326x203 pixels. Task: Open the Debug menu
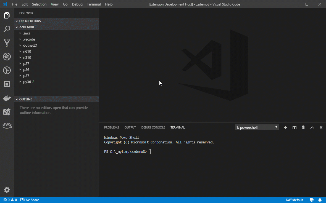pos(77,4)
